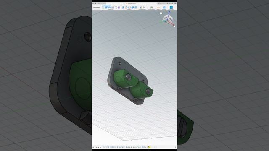Switch to the Mesh toolbar tab
Screen dimensions: 269x151
coord(121,5)
